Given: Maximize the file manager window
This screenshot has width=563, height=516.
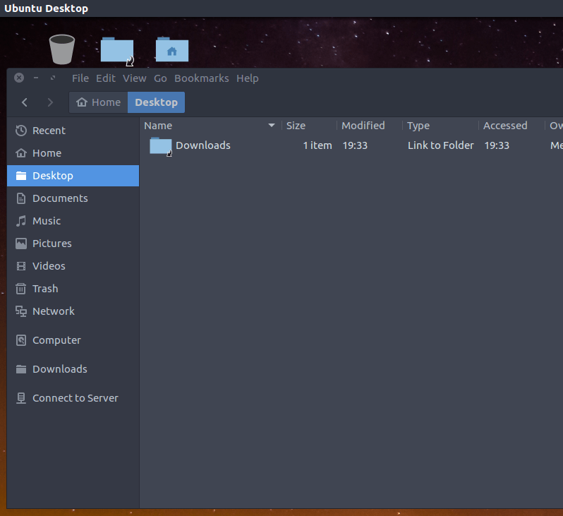Looking at the screenshot, I should point(53,78).
